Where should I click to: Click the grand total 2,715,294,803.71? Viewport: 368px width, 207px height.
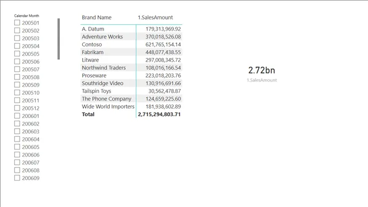(x=159, y=114)
